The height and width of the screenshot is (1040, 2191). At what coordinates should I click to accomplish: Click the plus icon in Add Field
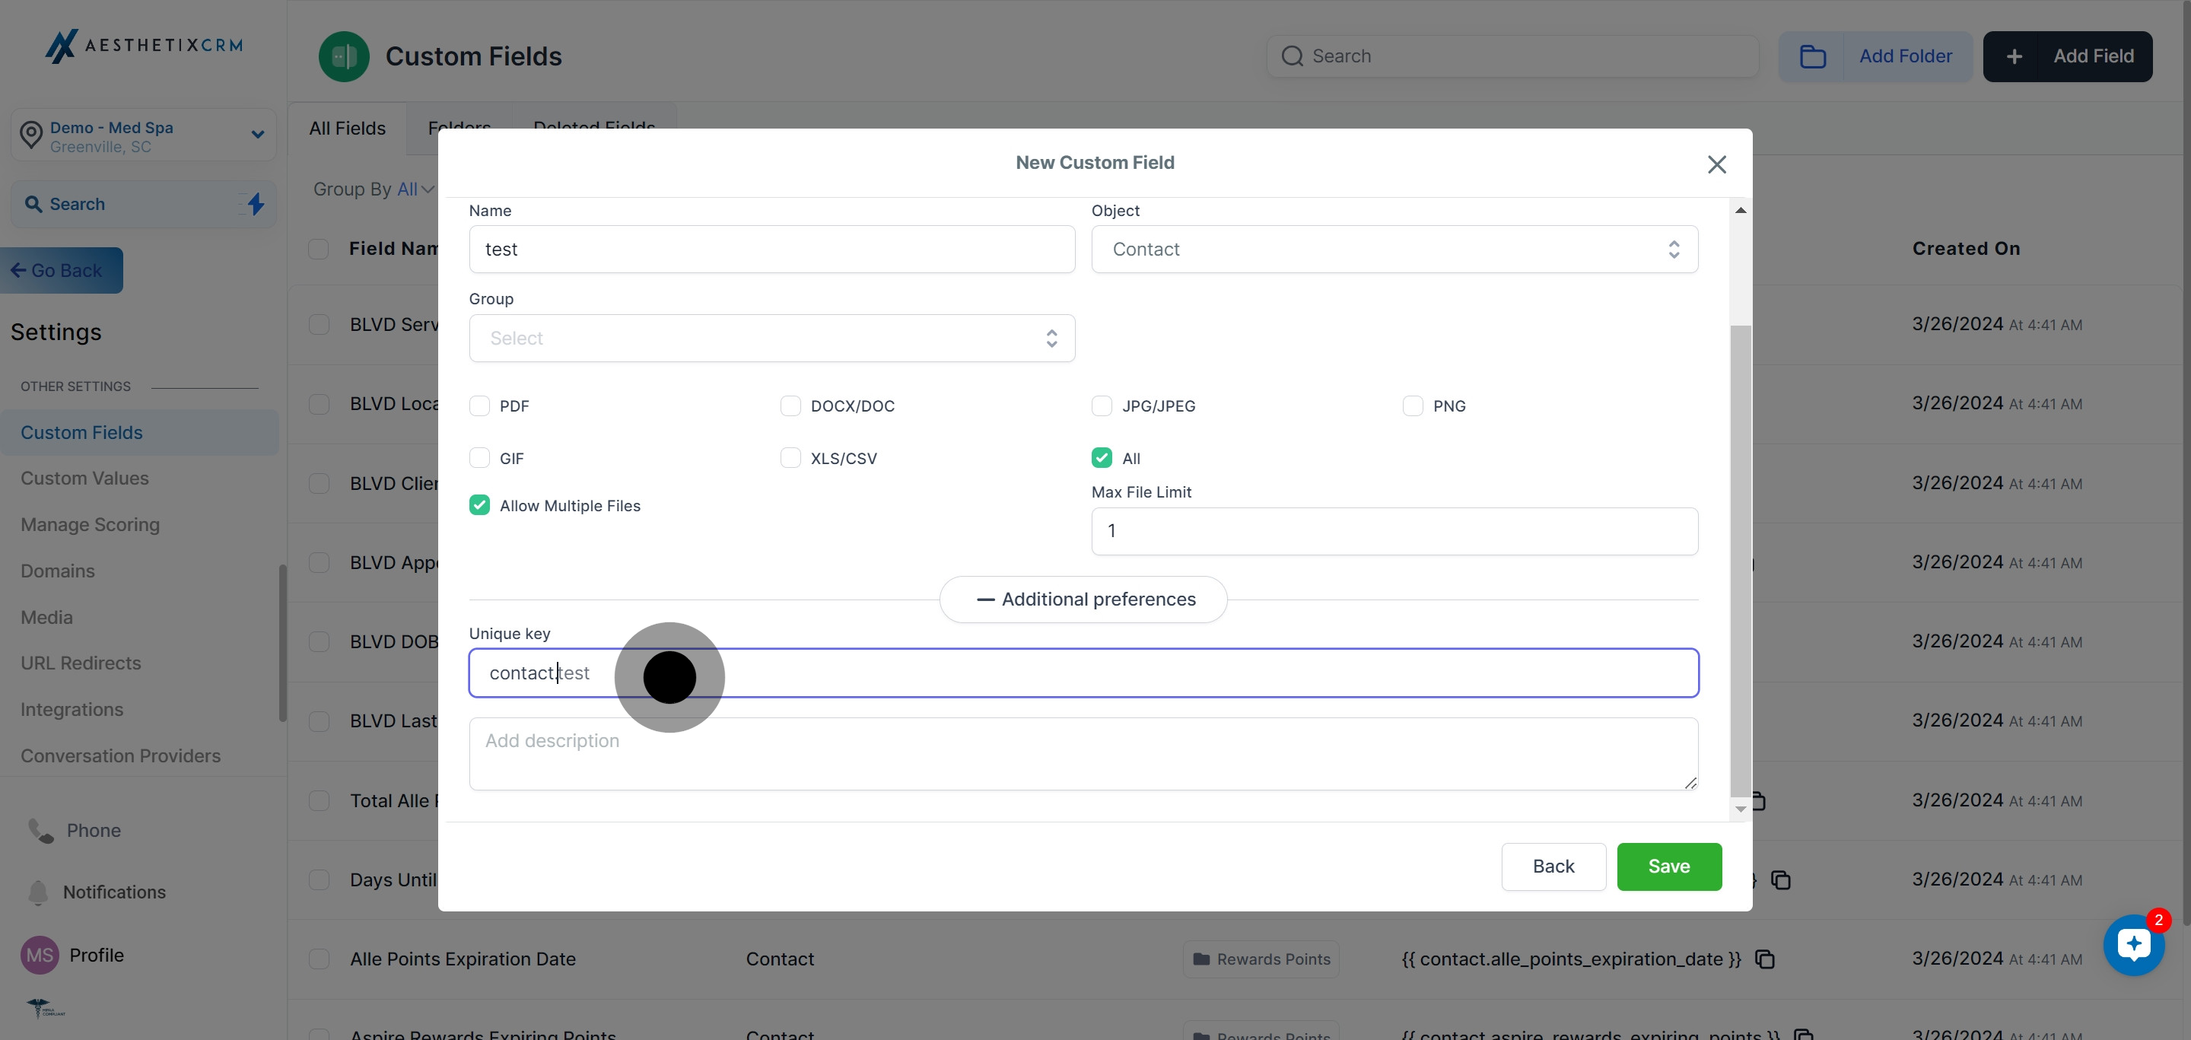2013,56
